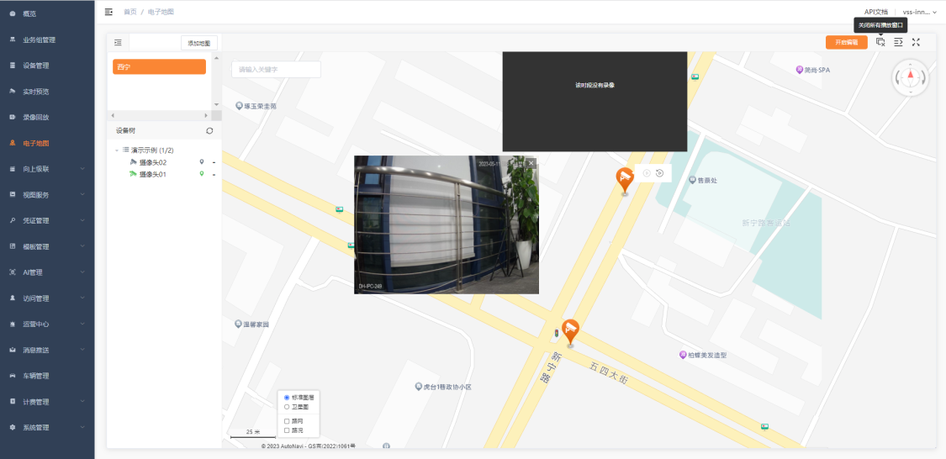This screenshot has width=946, height=459.
Task: Remove 摄像头02 from map via minus icon
Action: click(214, 162)
